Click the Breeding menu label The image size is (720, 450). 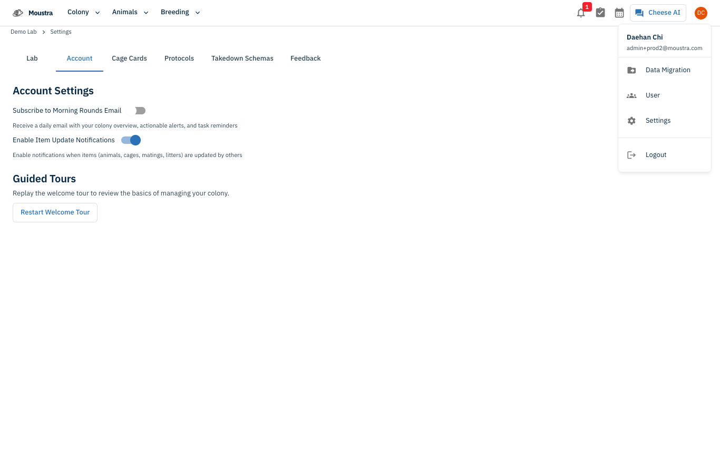[175, 12]
